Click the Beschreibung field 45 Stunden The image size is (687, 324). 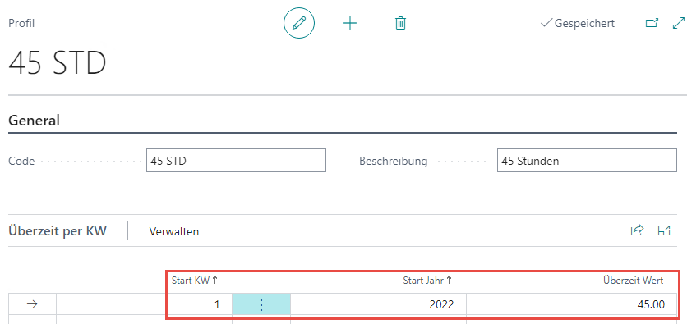[x=587, y=161]
